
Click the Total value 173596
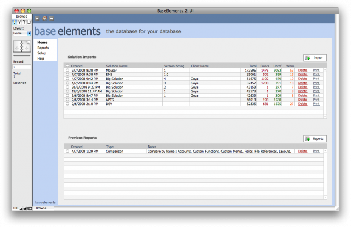click(x=250, y=70)
